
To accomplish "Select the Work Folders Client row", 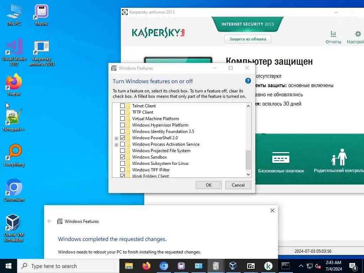I will 150,176.
